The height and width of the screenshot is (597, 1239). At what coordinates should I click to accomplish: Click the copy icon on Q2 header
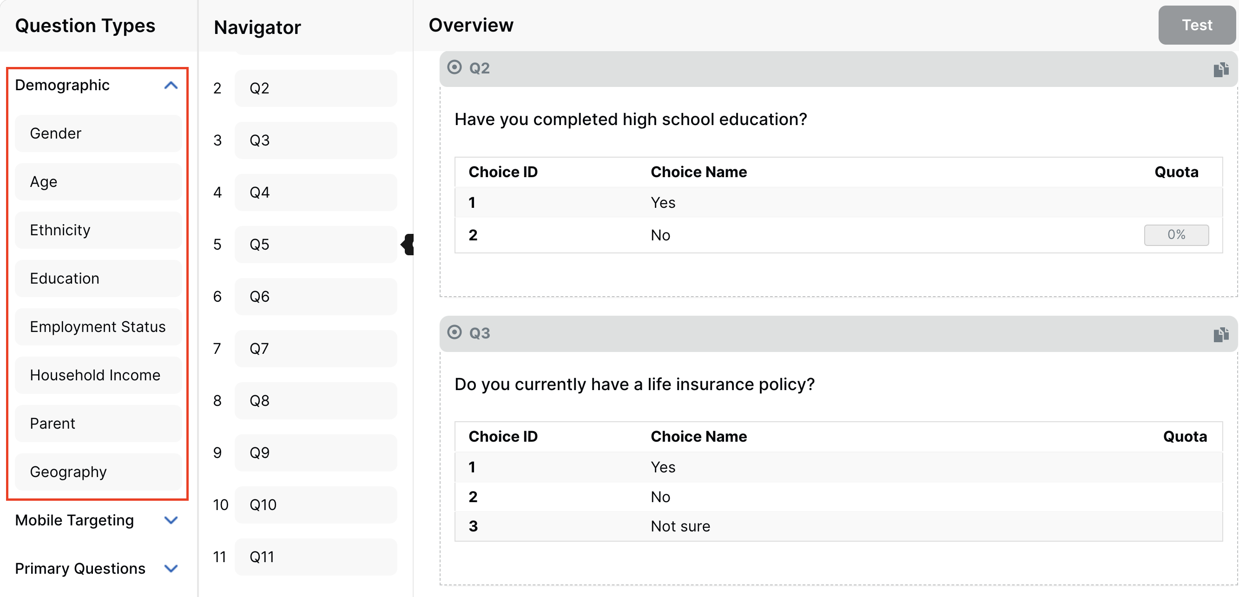[x=1220, y=70]
